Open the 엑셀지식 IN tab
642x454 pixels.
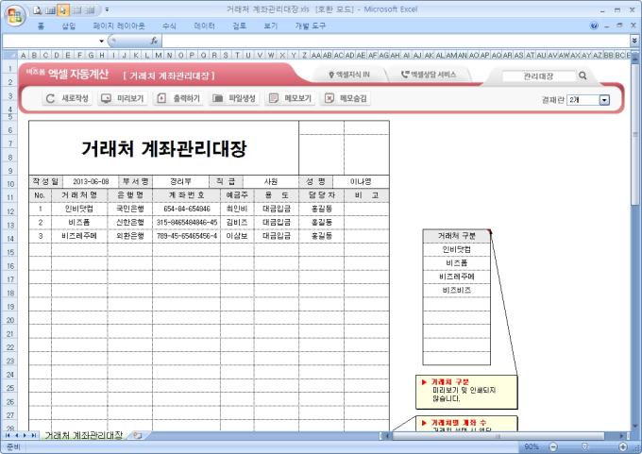(349, 75)
